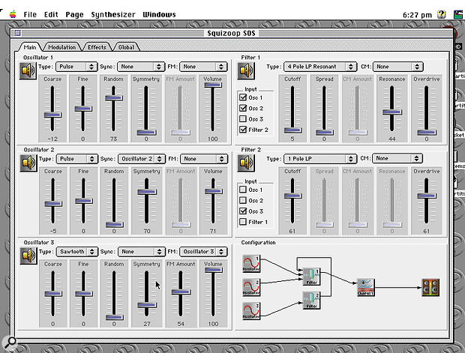Uncheck Osc 1 input for Filter 1
The image size is (465, 353).
(243, 97)
